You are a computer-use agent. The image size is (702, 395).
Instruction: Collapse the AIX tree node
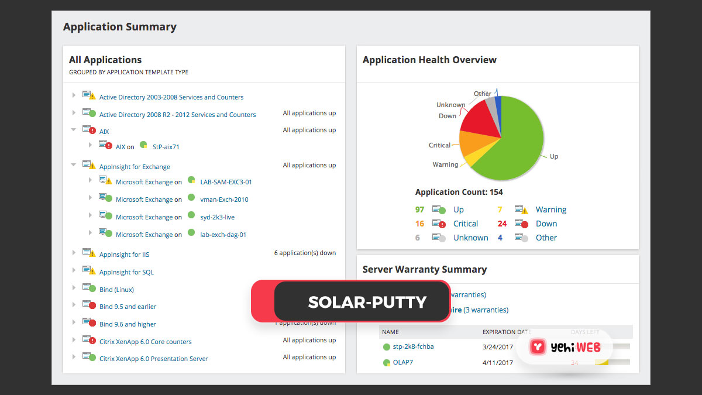coord(74,129)
